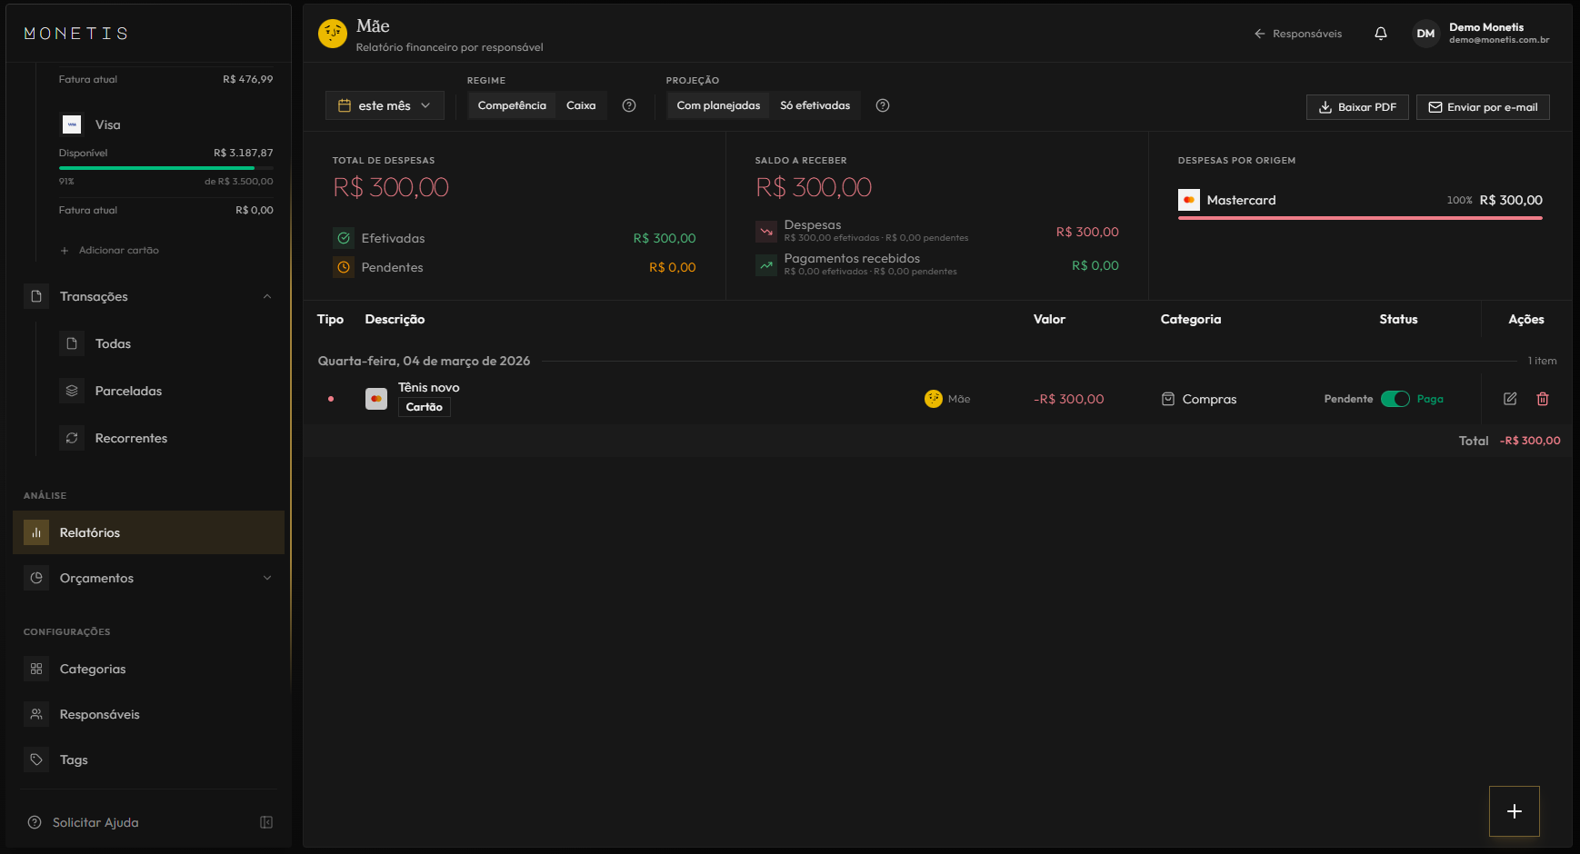Toggle Tênis novo status between Pendente and Paga
This screenshot has height=854, width=1580.
(x=1395, y=399)
